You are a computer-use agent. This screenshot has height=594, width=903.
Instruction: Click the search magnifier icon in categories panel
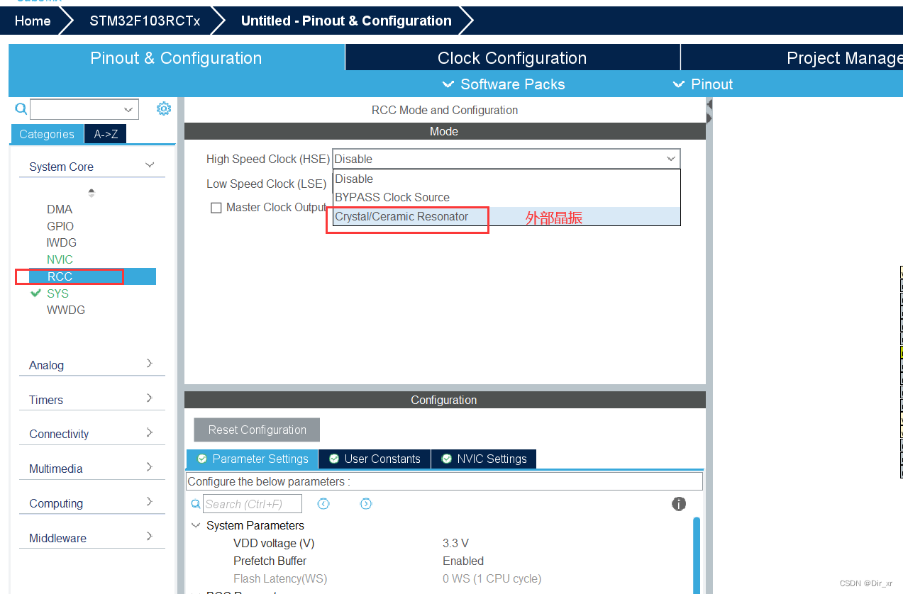(21, 108)
